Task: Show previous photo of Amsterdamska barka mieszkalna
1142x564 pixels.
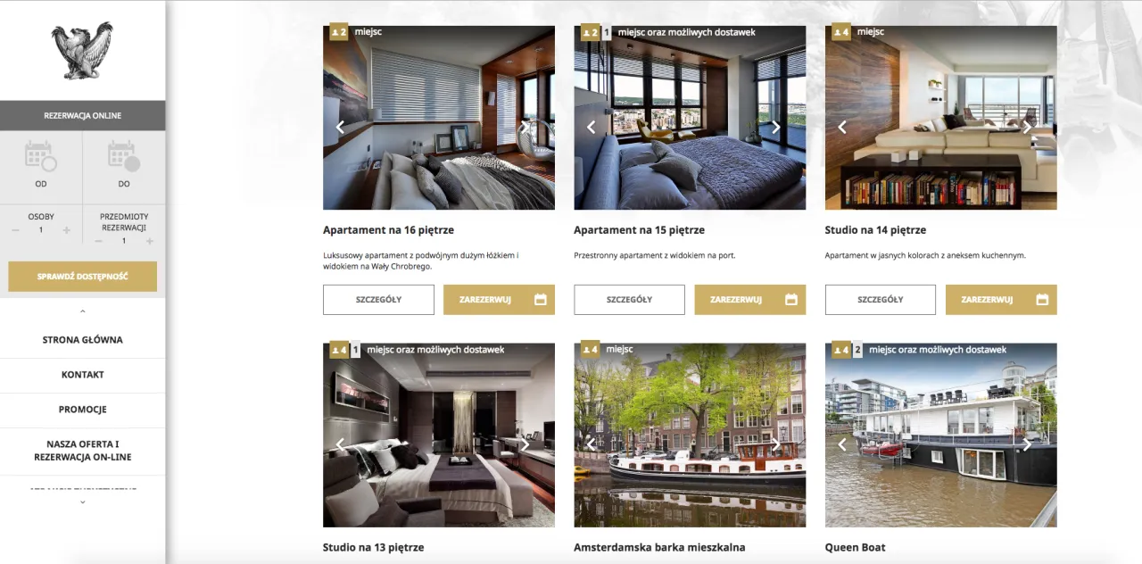Action: (591, 444)
